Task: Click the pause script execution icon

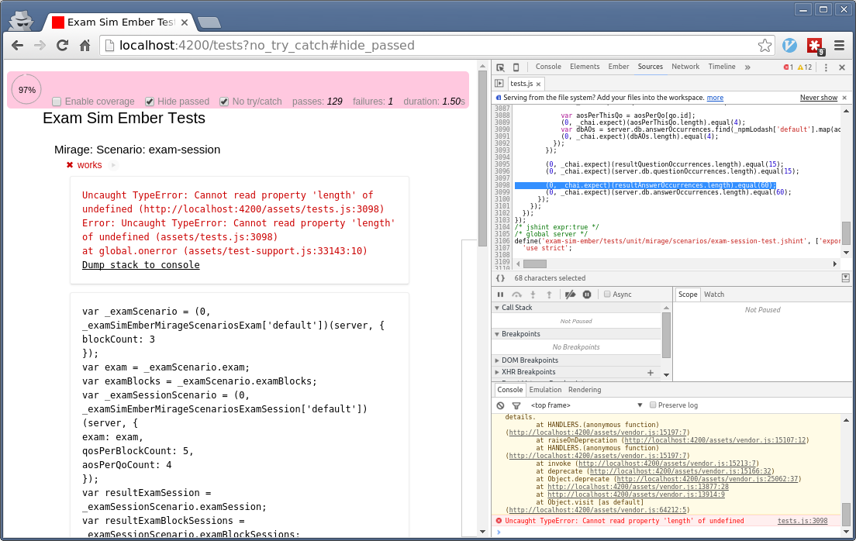Action: (501, 294)
